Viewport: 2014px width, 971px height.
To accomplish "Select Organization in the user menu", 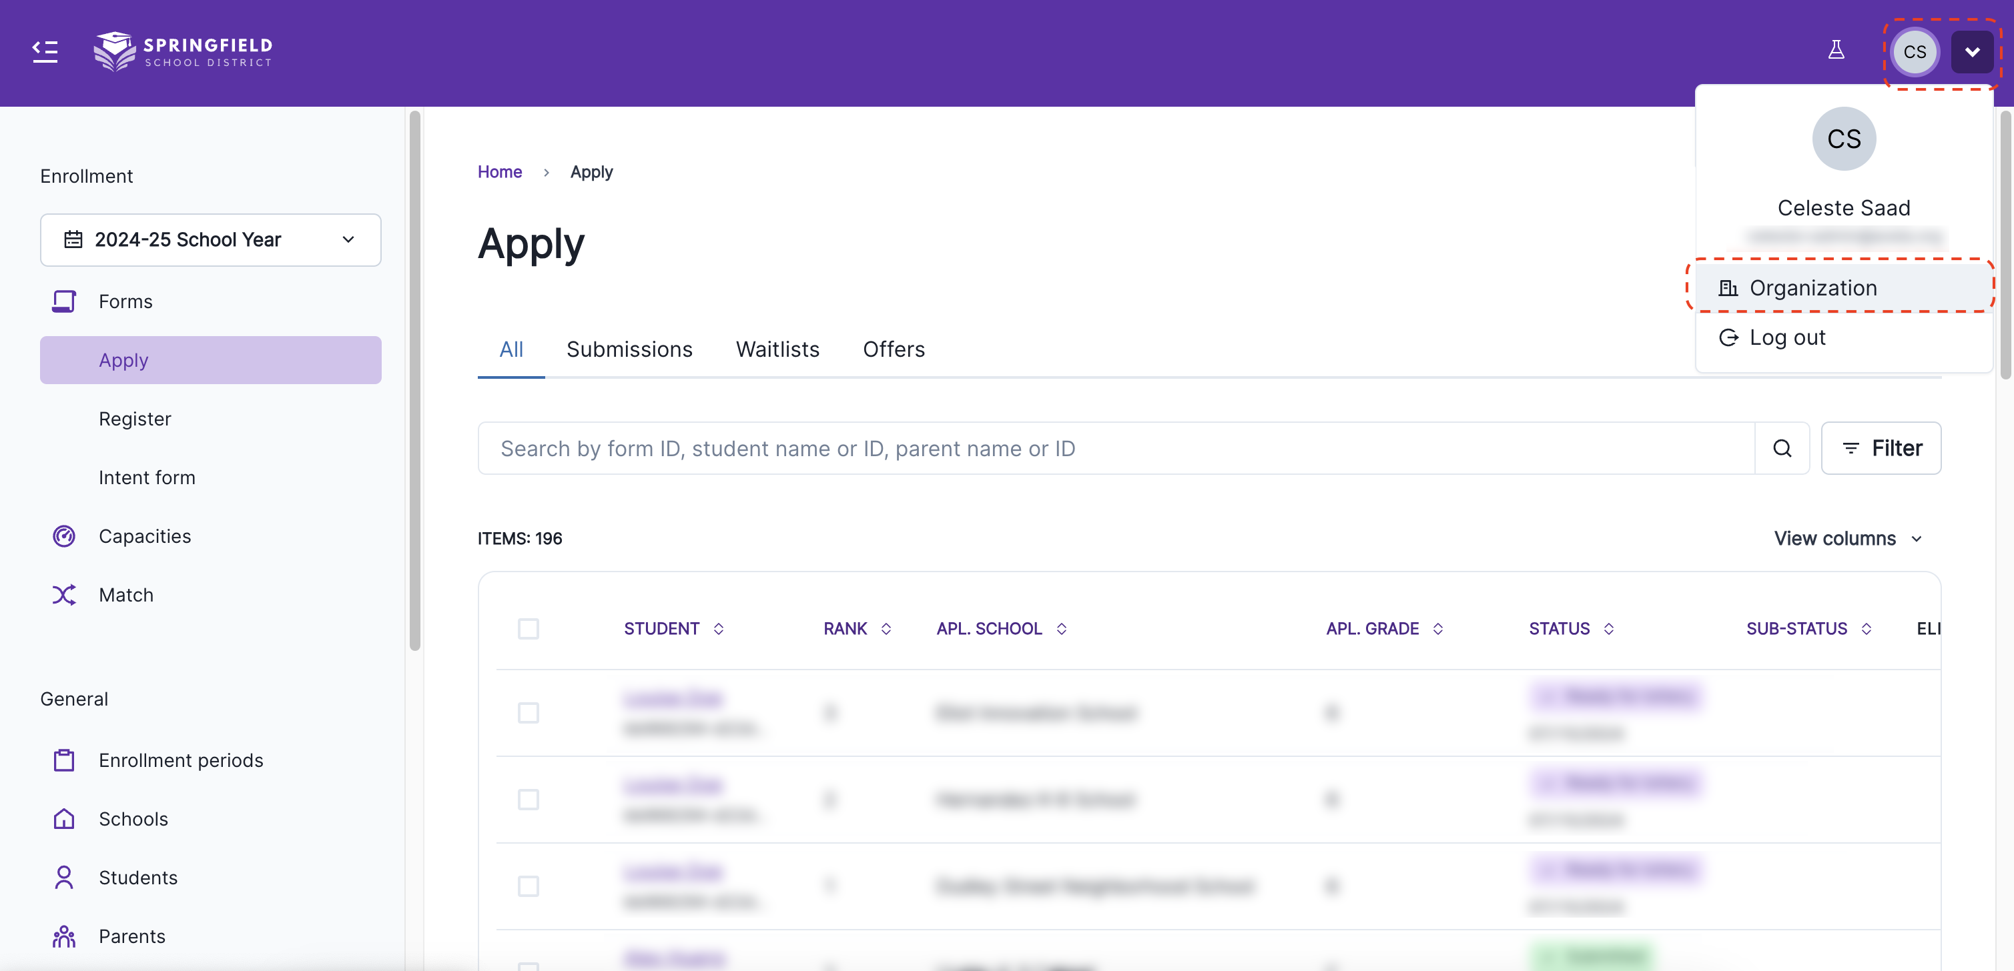I will click(1812, 288).
